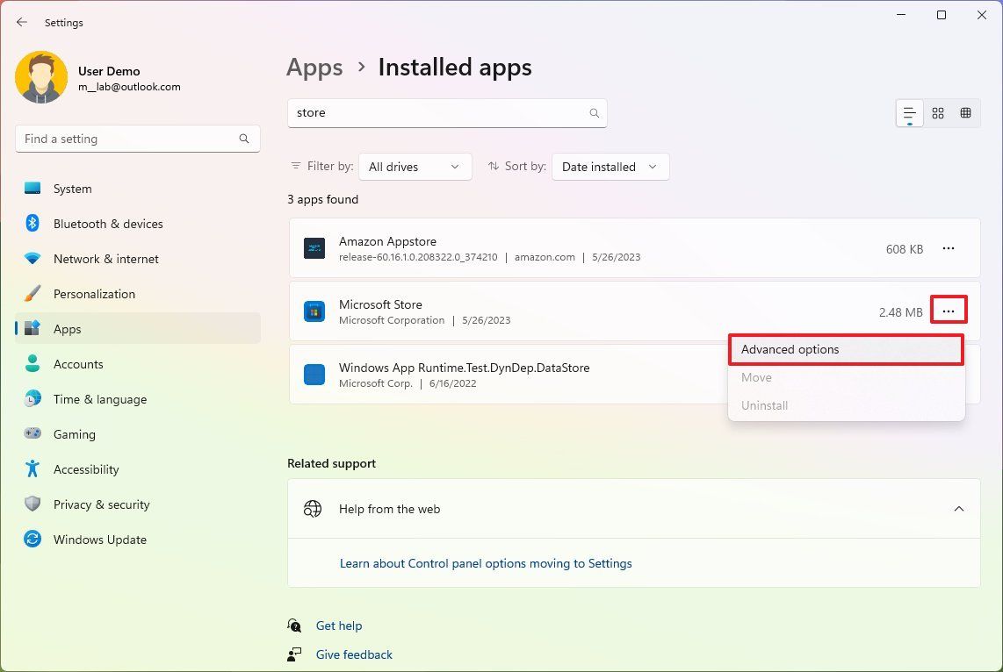
Task: Select the Gaming settings category
Action: click(x=75, y=434)
